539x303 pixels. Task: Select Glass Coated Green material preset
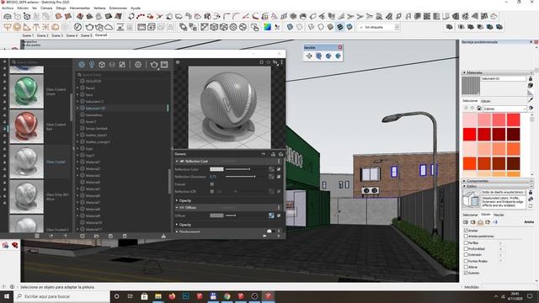tap(27, 92)
